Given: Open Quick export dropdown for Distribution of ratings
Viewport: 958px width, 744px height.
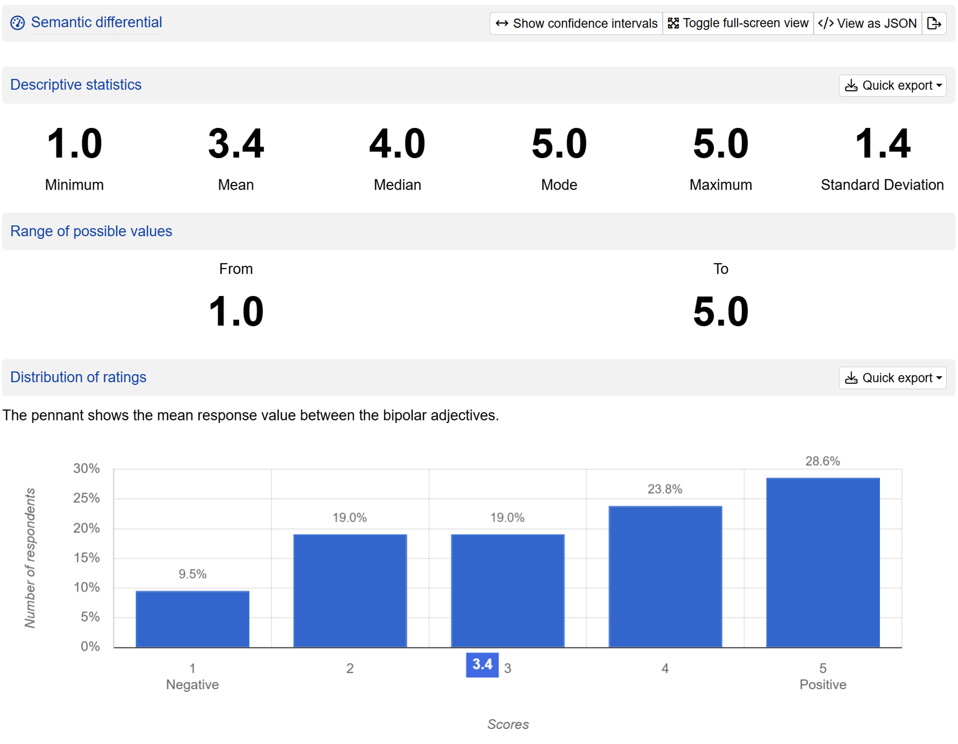Looking at the screenshot, I should click(893, 378).
